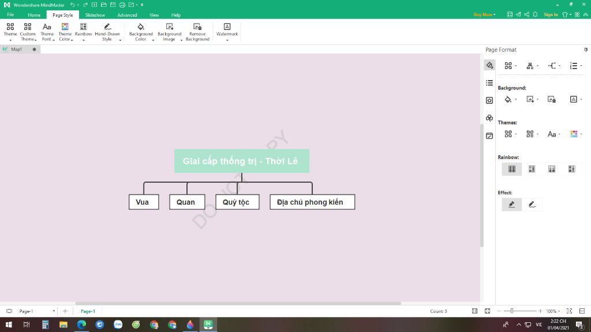Open Custom Theme in the ribbon
The height and width of the screenshot is (332, 591).
click(28, 32)
